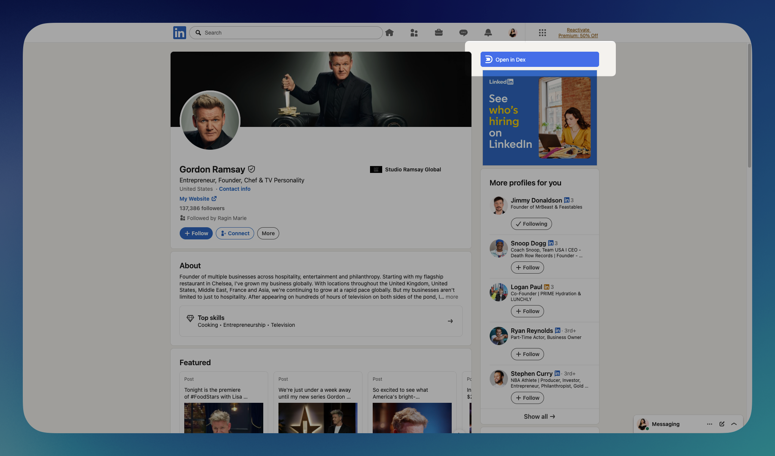775x456 pixels.
Task: Click in the Search field
Action: [286, 33]
